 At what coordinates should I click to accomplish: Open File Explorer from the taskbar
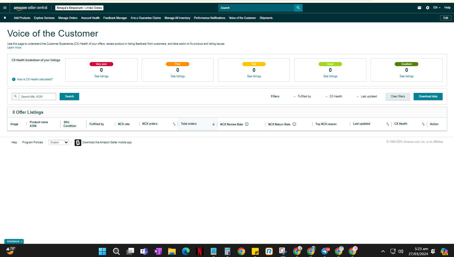pyautogui.click(x=172, y=251)
